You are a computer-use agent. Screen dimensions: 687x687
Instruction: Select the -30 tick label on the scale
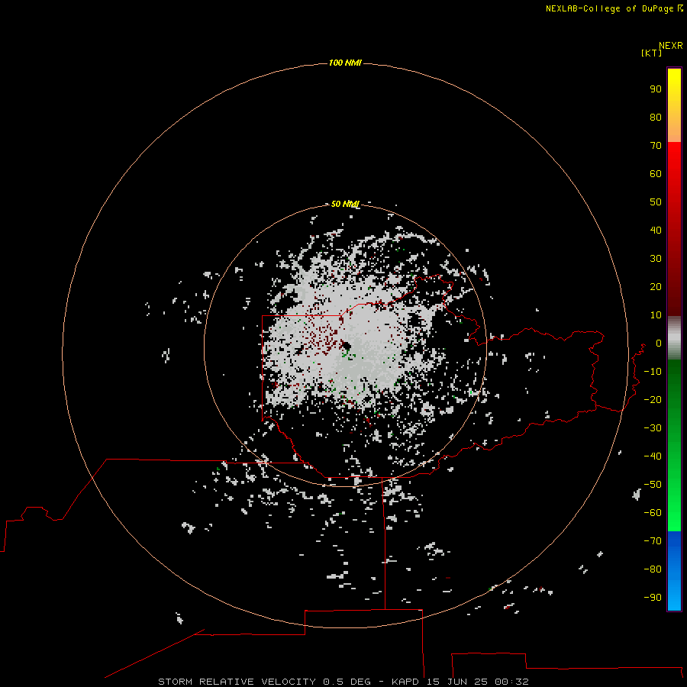(653, 428)
